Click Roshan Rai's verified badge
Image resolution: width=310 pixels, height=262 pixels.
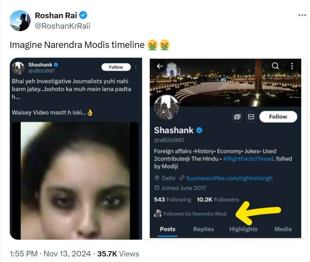tap(83, 15)
